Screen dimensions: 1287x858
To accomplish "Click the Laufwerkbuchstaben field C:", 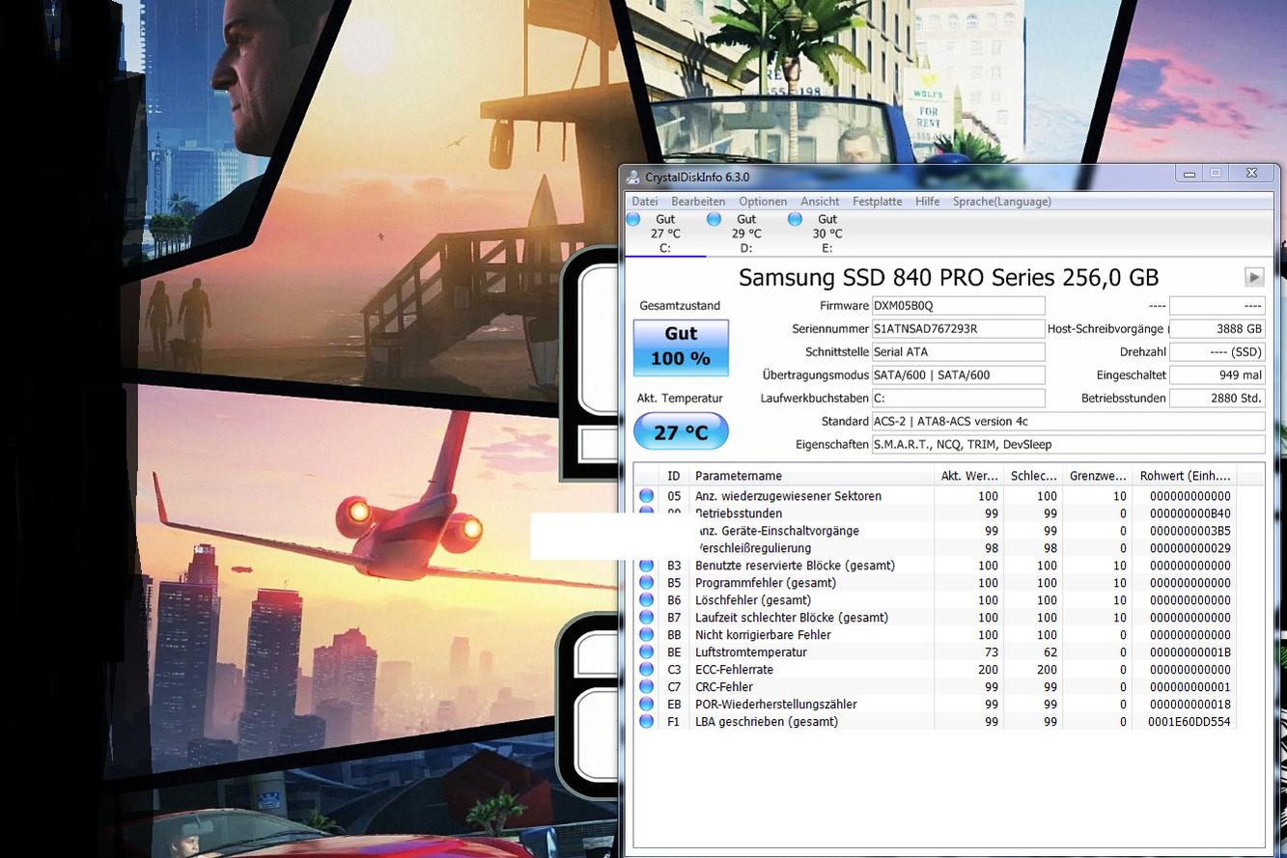I will [958, 399].
